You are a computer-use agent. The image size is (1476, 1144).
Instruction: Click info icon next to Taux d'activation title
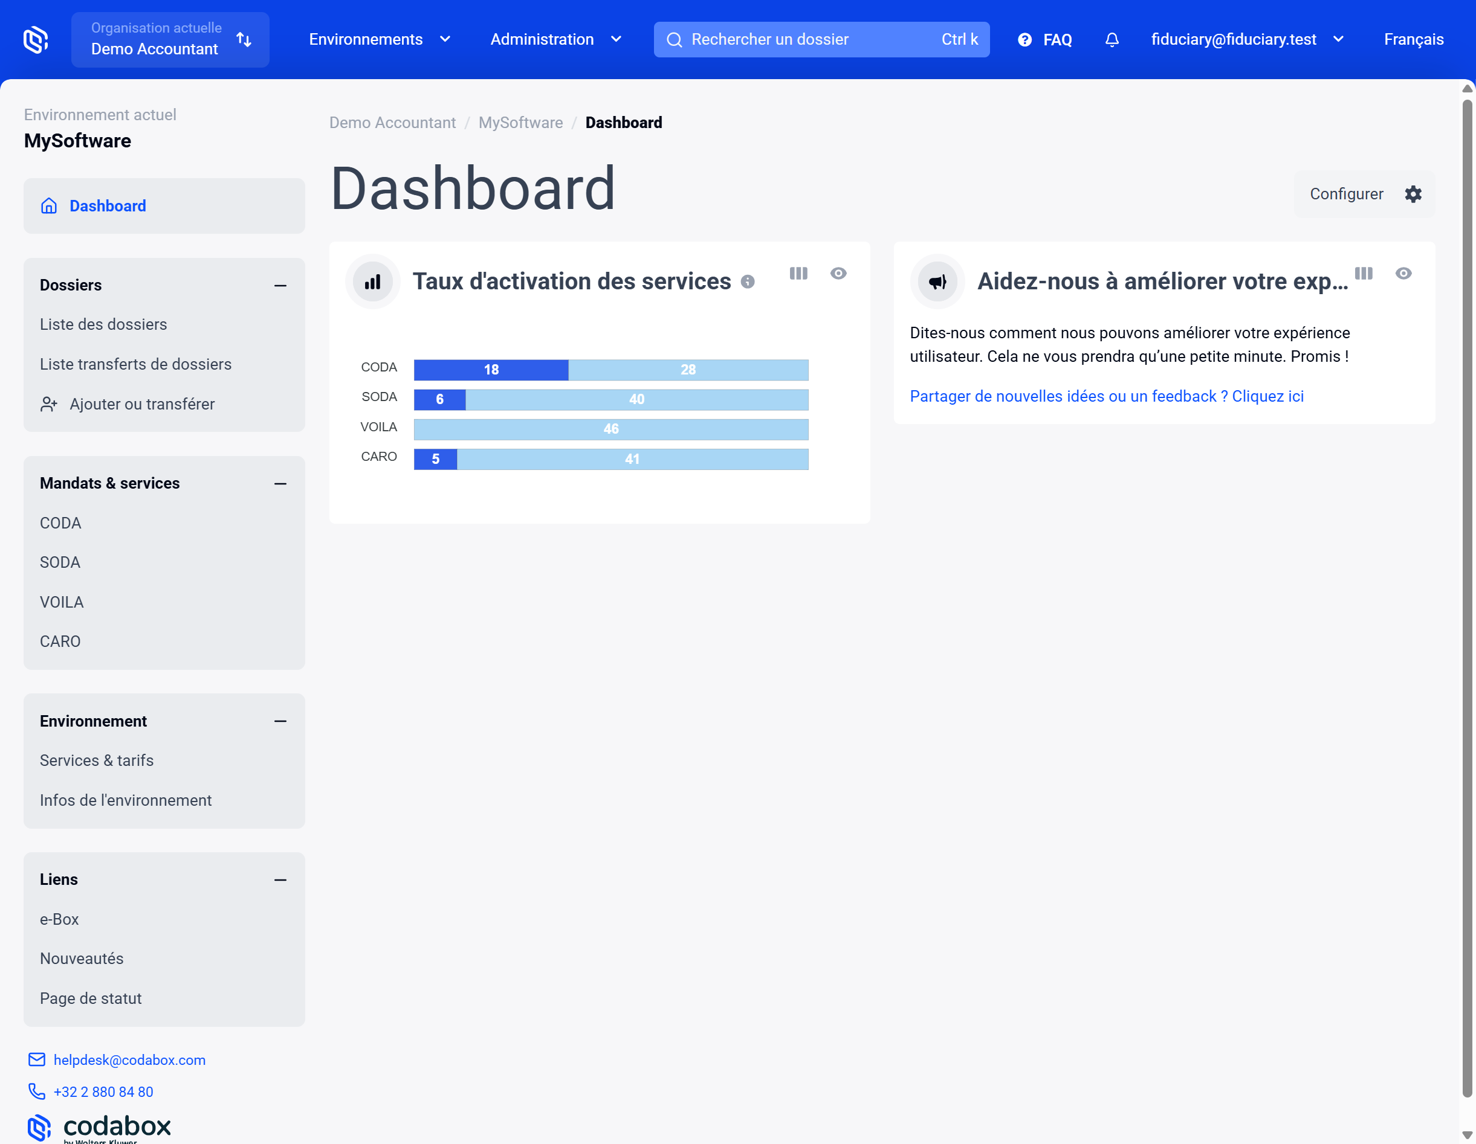(x=748, y=282)
